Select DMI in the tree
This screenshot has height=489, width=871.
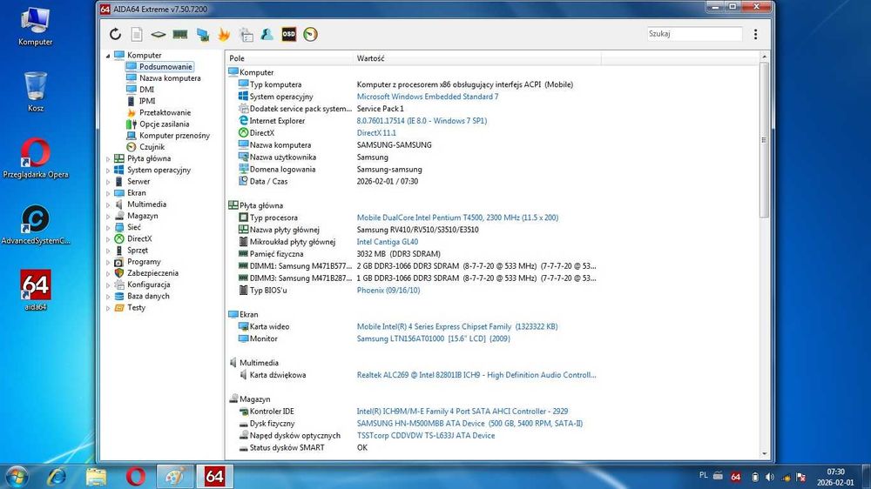click(x=146, y=90)
